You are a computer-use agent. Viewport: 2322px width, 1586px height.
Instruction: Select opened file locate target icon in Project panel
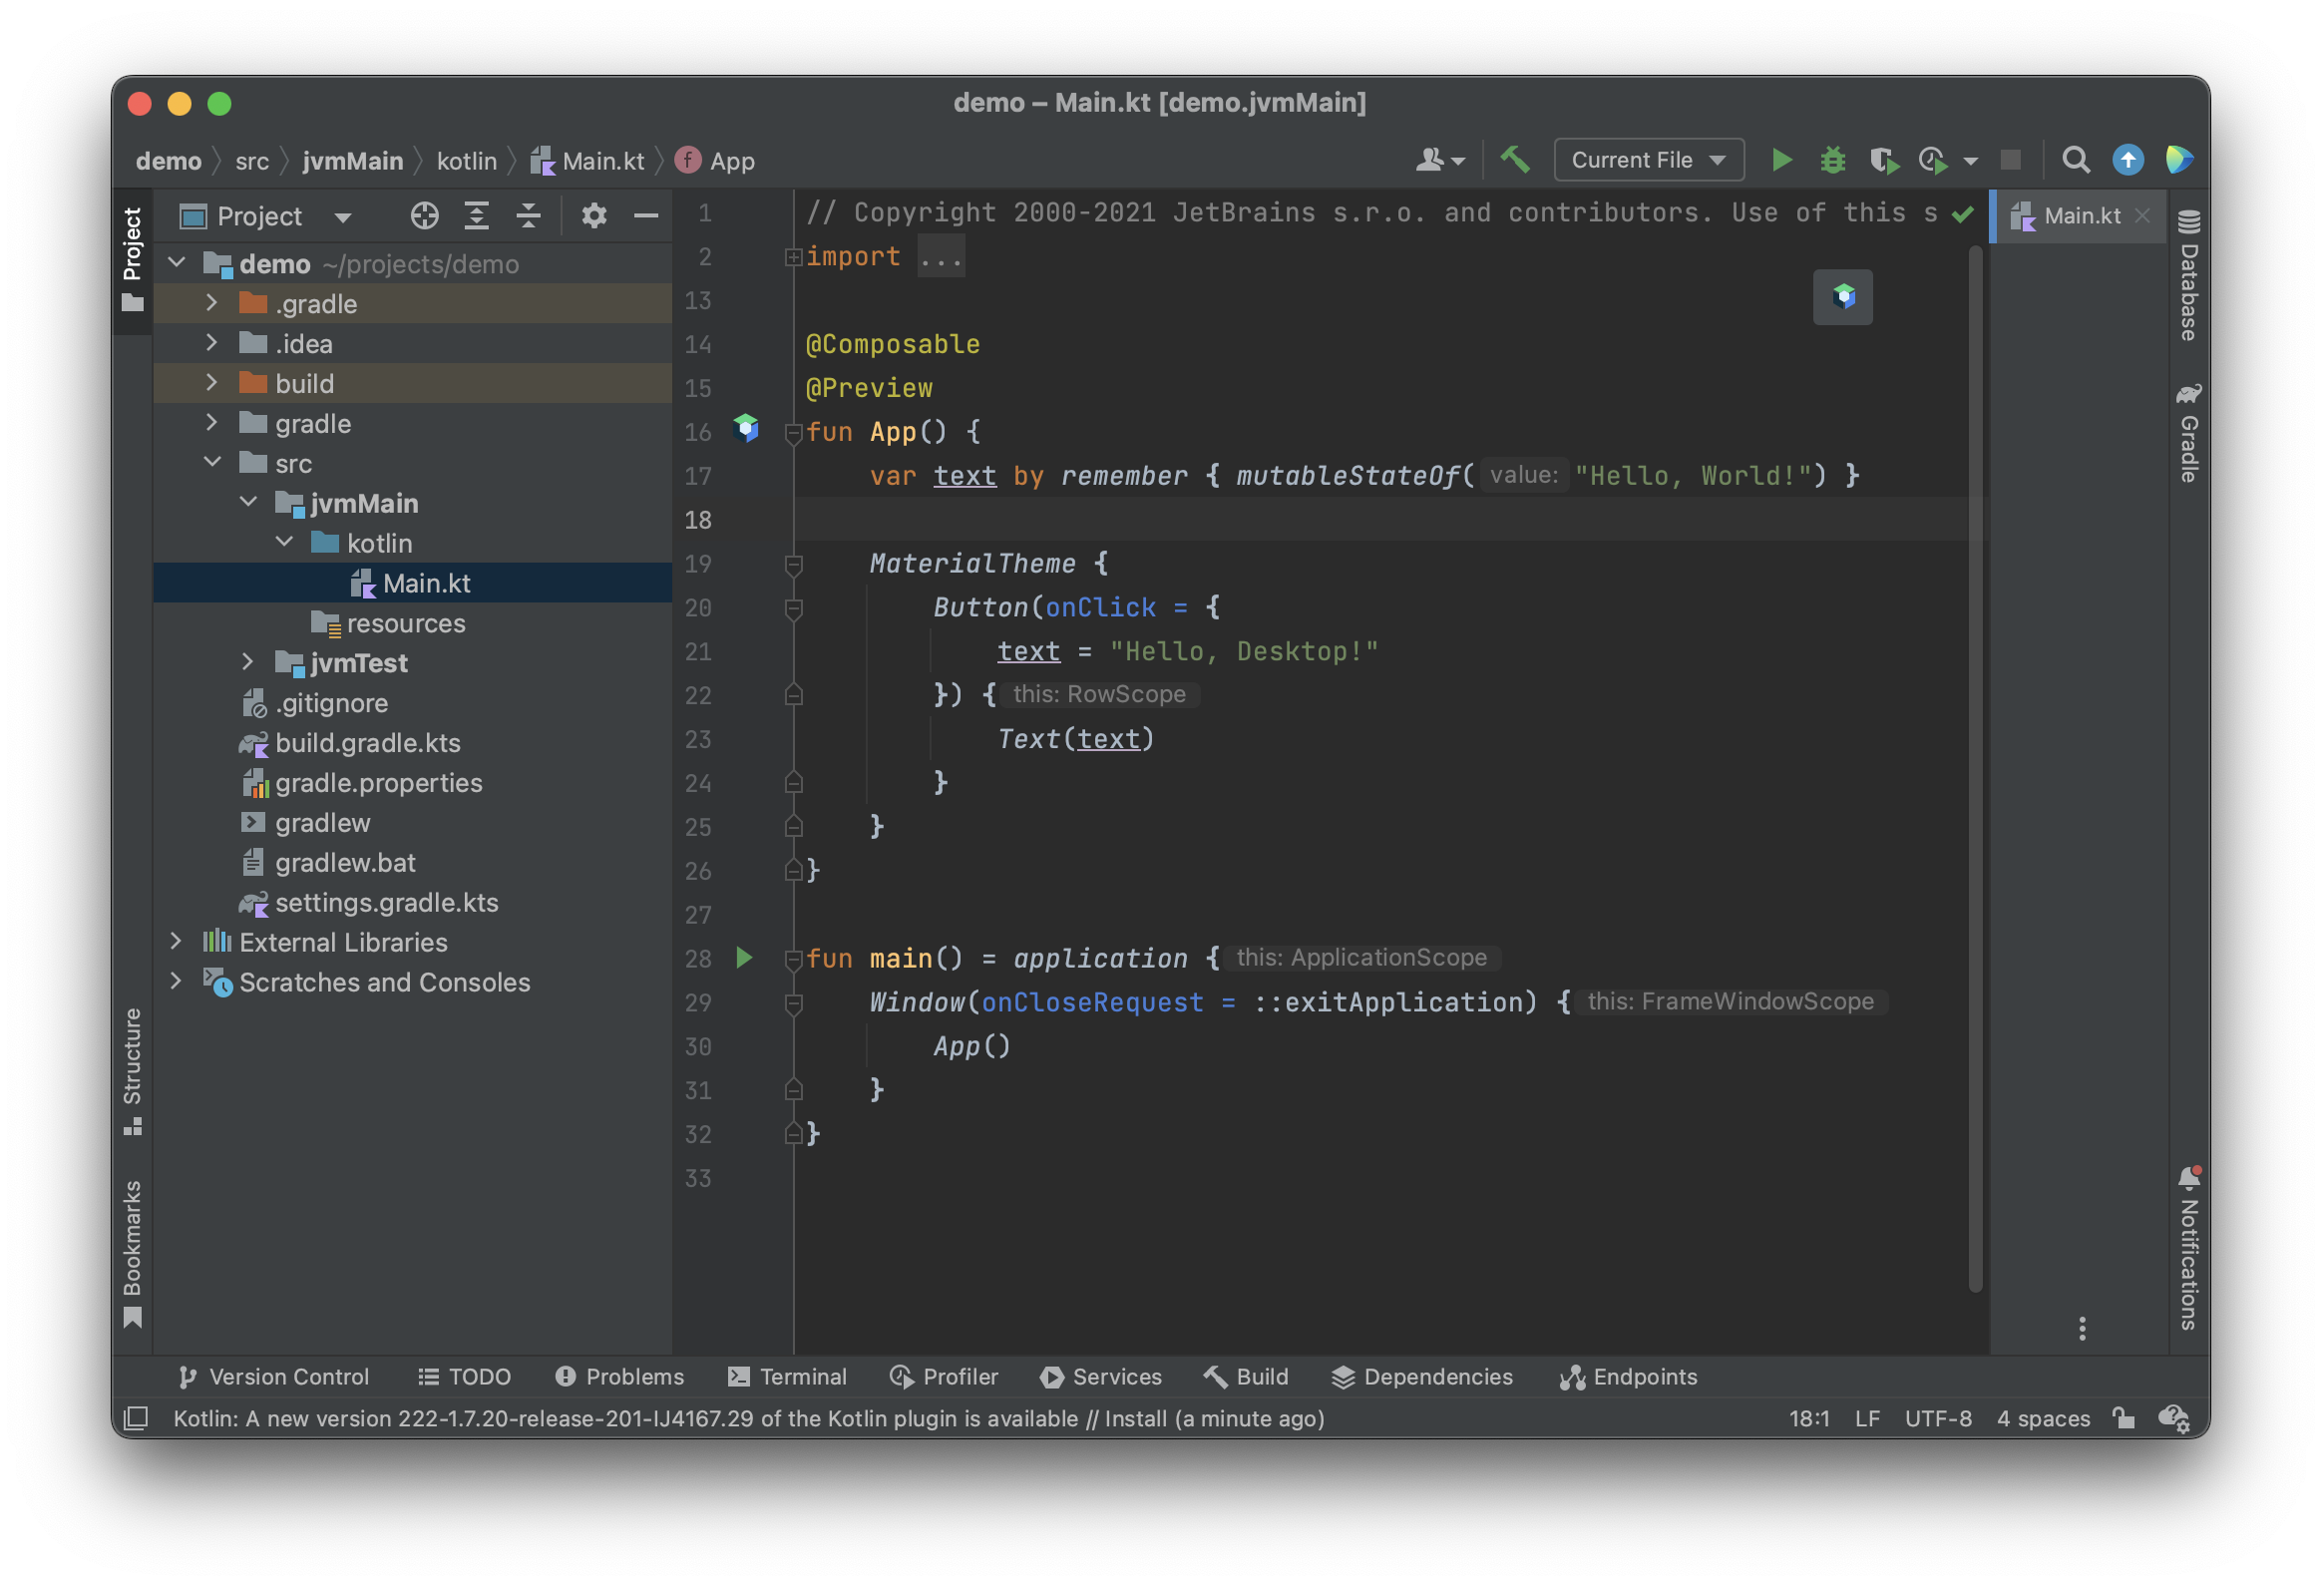pyautogui.click(x=425, y=215)
